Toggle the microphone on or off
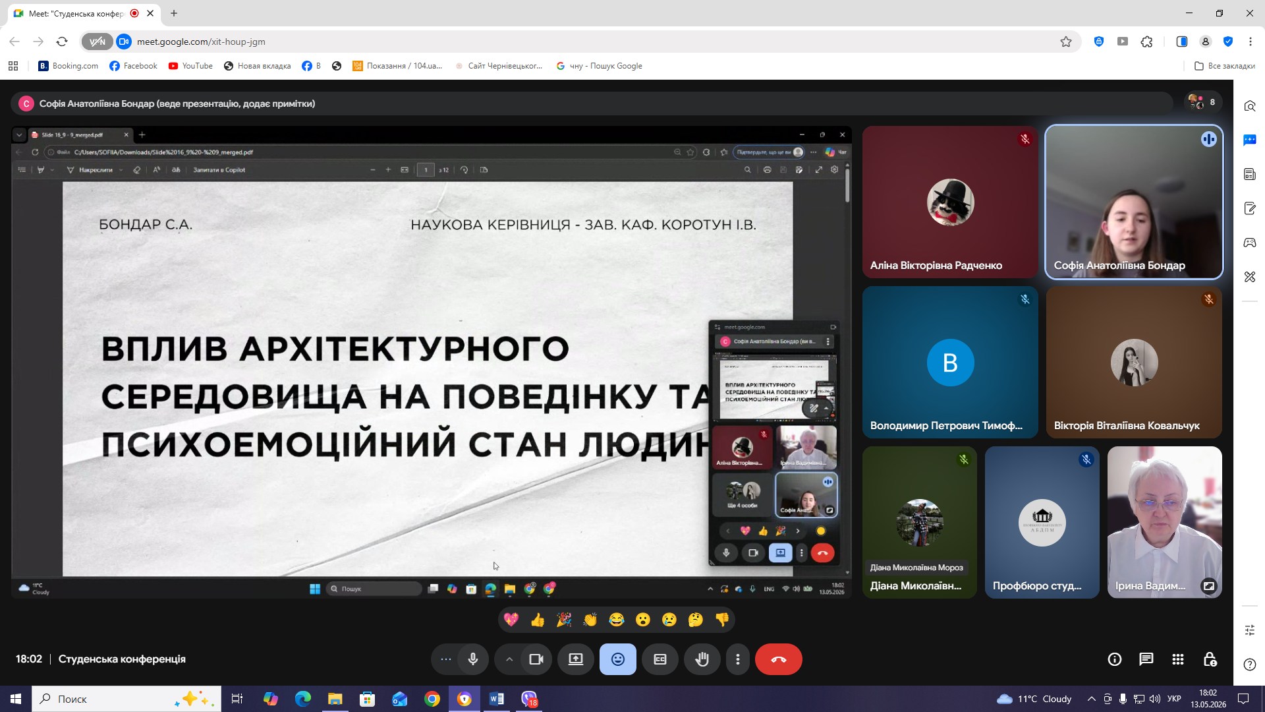The height and width of the screenshot is (712, 1265). click(472, 659)
